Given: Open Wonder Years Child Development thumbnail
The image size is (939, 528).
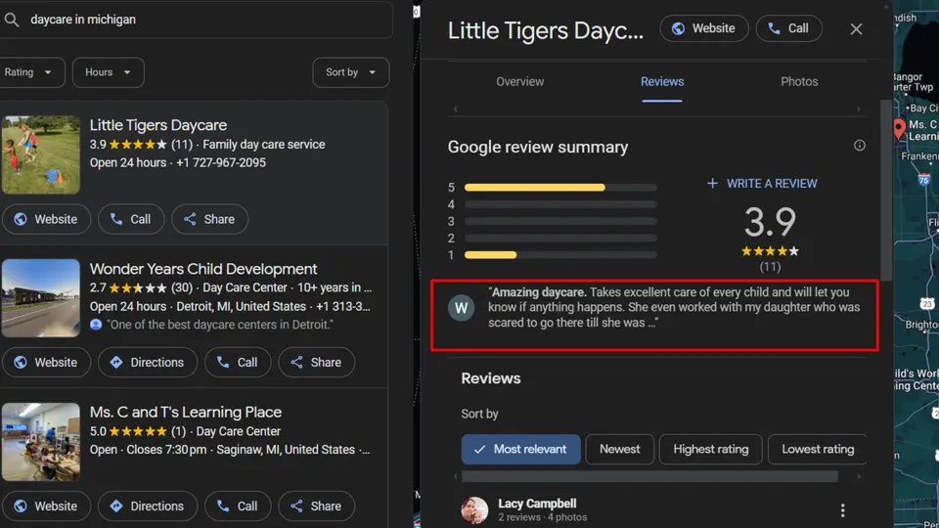Looking at the screenshot, I should pos(41,298).
